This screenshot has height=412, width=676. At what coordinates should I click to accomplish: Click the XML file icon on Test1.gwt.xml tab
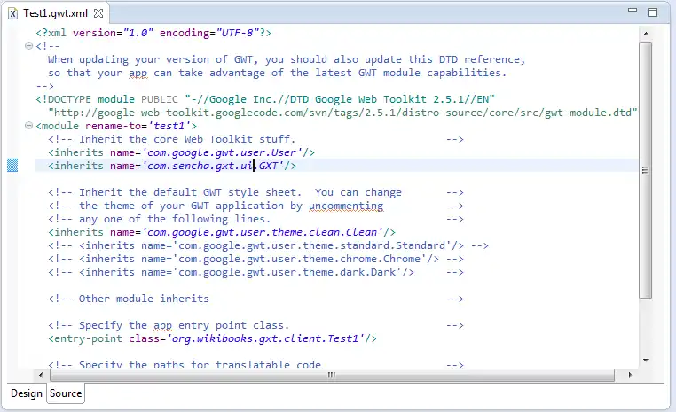pyautogui.click(x=12, y=13)
